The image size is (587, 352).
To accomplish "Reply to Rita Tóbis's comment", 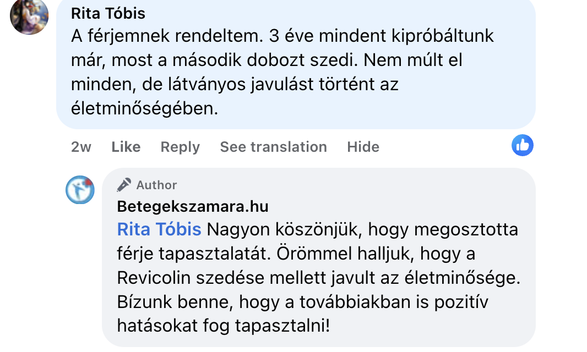I will tap(180, 147).
